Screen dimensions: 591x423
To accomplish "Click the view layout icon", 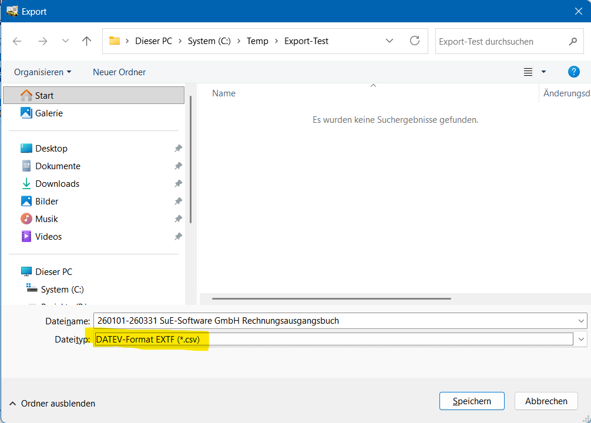I will click(x=528, y=72).
